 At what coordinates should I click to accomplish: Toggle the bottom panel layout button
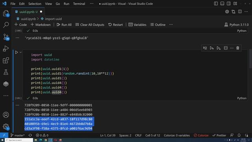click(222, 4)
